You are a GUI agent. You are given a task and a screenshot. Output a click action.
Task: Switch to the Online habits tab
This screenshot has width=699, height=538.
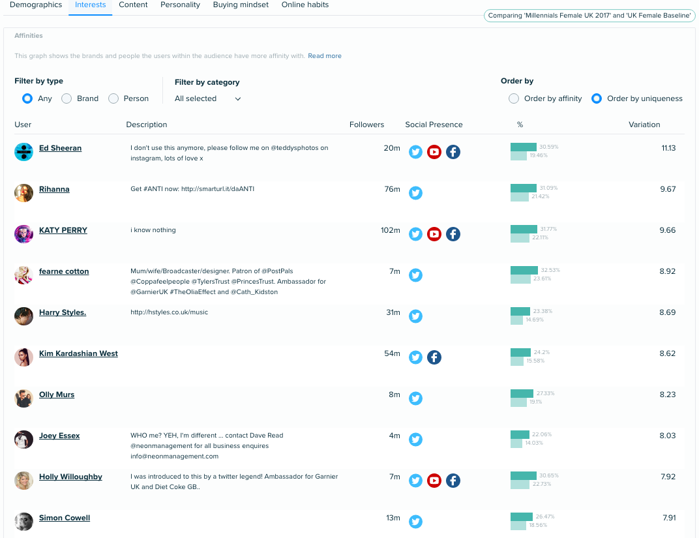(x=305, y=5)
